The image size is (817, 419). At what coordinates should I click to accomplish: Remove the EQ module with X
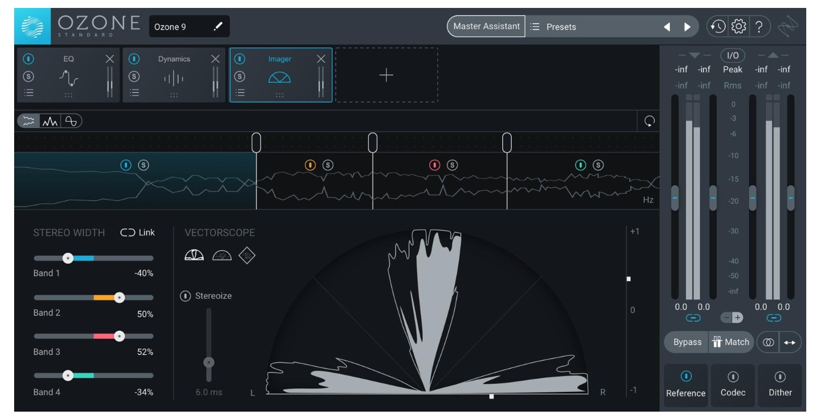[109, 59]
